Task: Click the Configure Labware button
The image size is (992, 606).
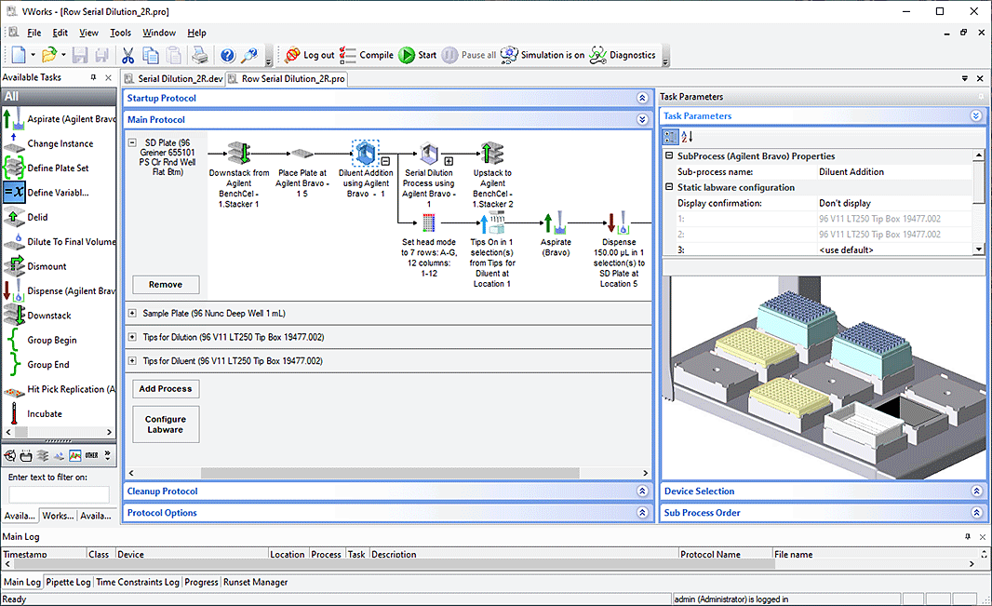Action: 166,424
